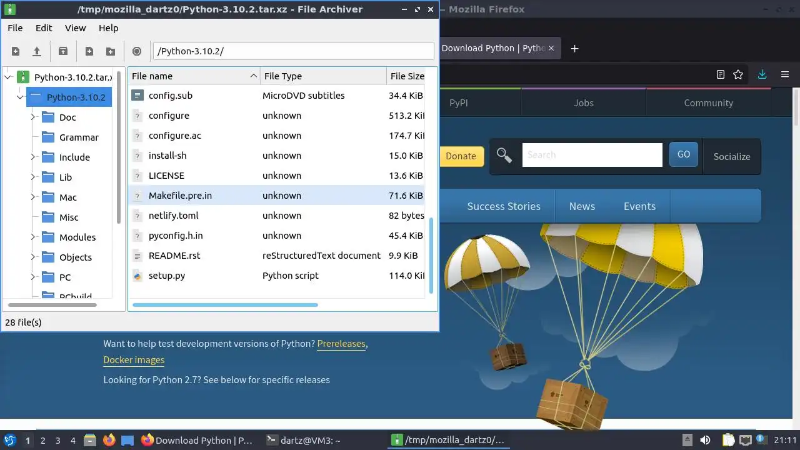Open the File menu
This screenshot has width=800, height=450.
point(15,28)
